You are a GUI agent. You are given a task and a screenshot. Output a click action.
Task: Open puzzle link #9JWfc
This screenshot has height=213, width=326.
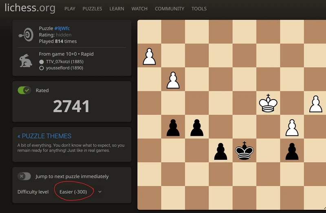[x=62, y=28]
